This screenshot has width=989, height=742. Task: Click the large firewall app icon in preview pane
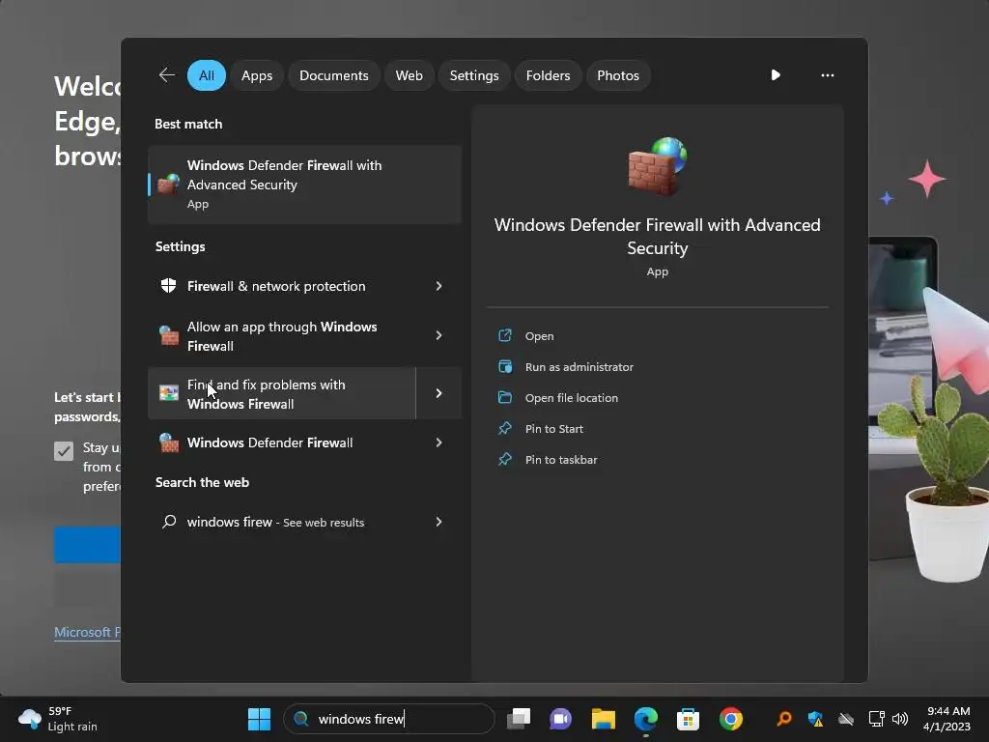point(657,166)
